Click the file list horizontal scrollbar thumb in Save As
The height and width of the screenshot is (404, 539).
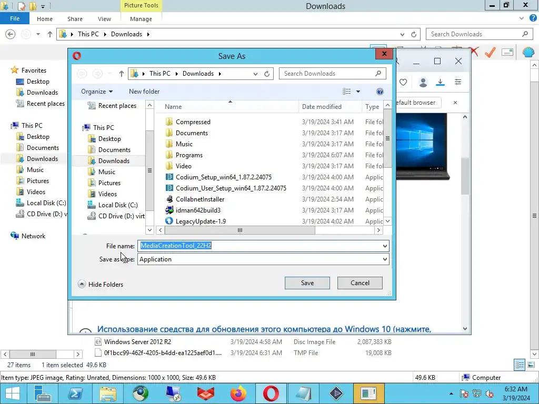239,230
